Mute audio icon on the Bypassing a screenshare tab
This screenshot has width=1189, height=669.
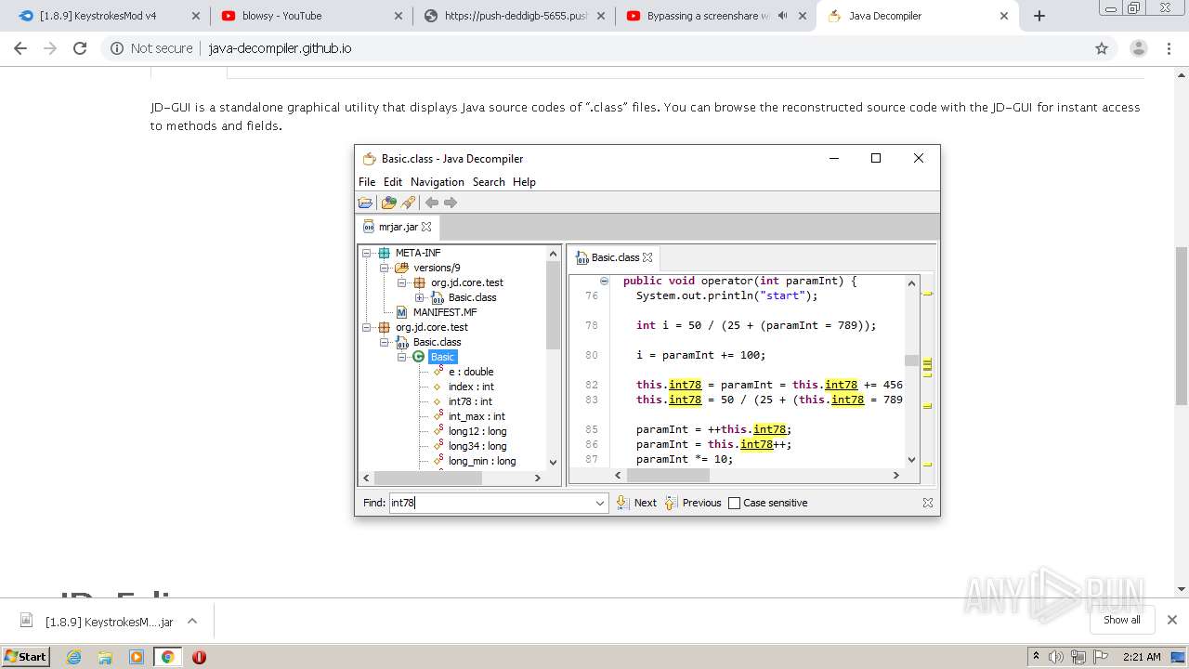tap(782, 16)
